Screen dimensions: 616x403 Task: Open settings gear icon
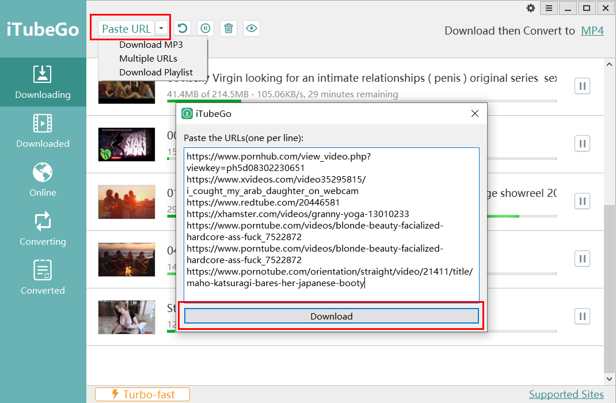click(x=531, y=8)
